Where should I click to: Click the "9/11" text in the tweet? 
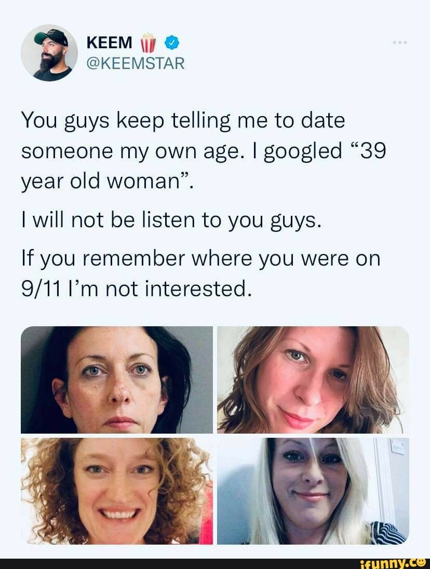click(x=41, y=289)
